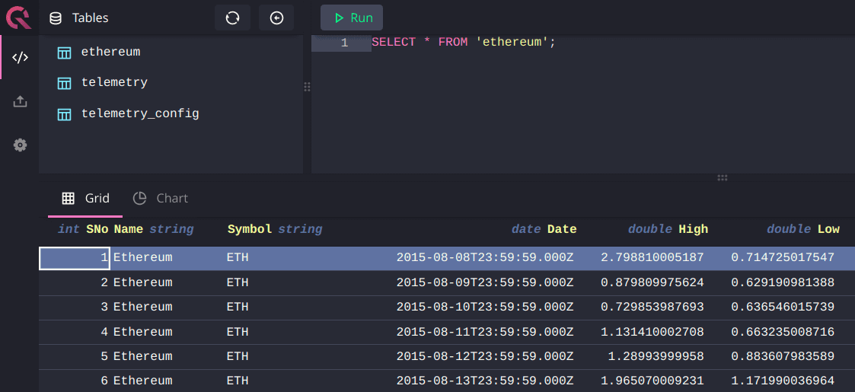Run the SQL query
Screen dimensions: 855x392
click(352, 18)
